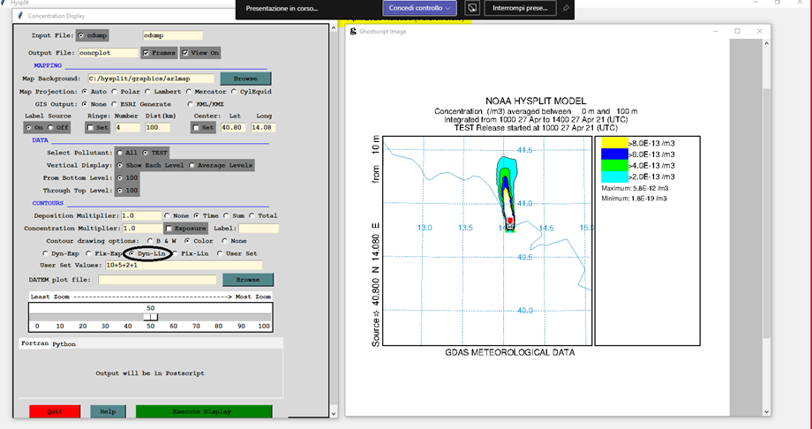The width and height of the screenshot is (812, 429).
Task: Select CylEquid map projection
Action: click(234, 92)
